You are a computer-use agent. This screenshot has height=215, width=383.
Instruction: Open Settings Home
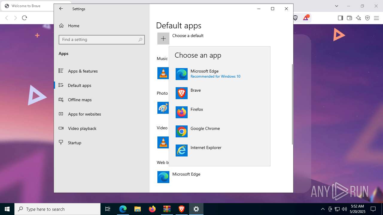point(102,26)
